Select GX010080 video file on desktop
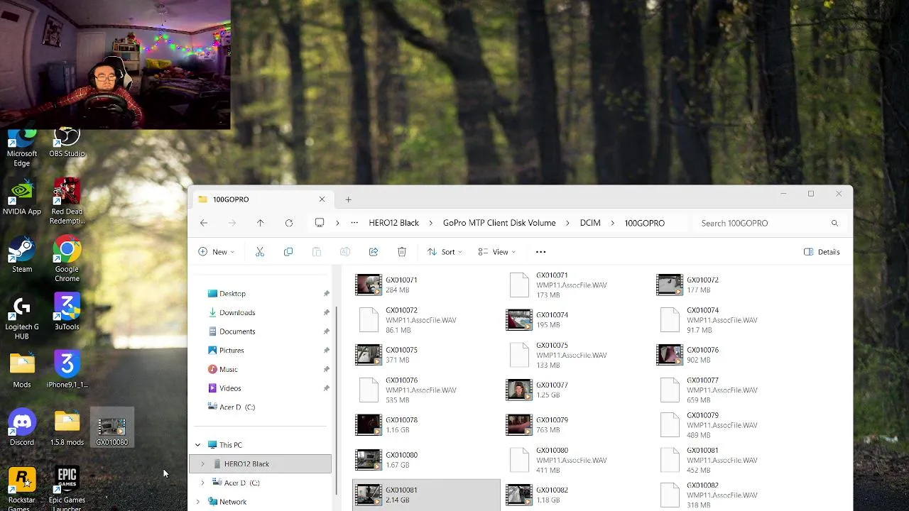Viewport: 909px width, 511px height. tap(111, 428)
